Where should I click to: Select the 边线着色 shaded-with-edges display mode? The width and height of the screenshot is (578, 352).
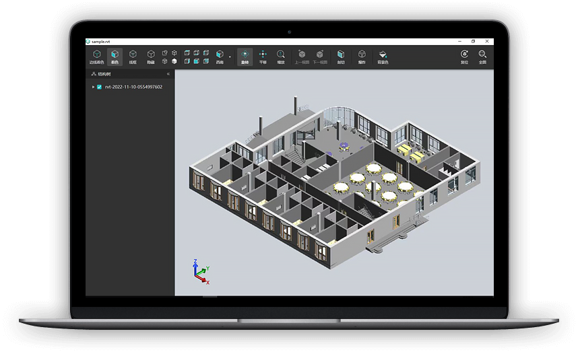pyautogui.click(x=97, y=57)
